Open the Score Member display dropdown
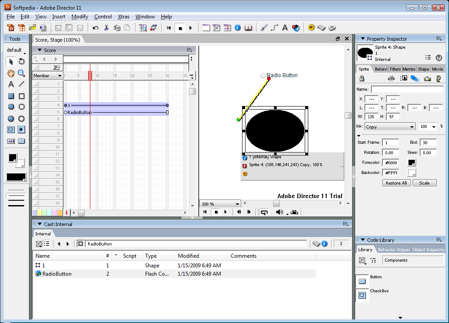Image resolution: width=449 pixels, height=323 pixels. (x=47, y=75)
